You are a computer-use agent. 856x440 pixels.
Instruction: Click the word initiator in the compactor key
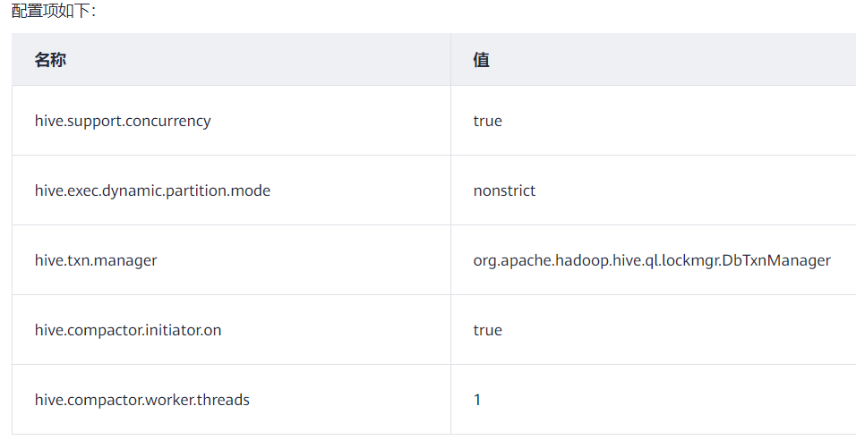(x=171, y=330)
